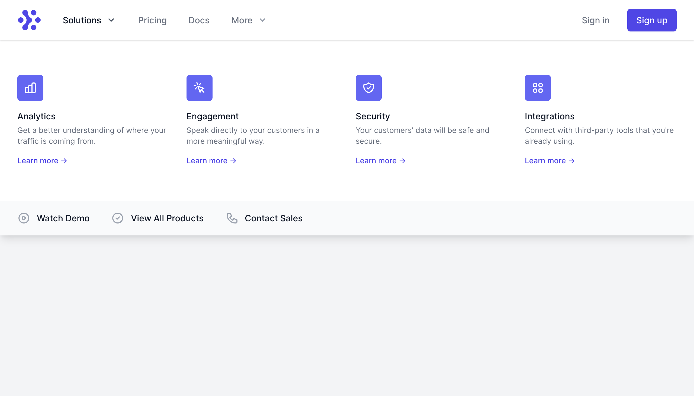
Task: Follow Learn more link under Engagement
Action: pos(211,161)
